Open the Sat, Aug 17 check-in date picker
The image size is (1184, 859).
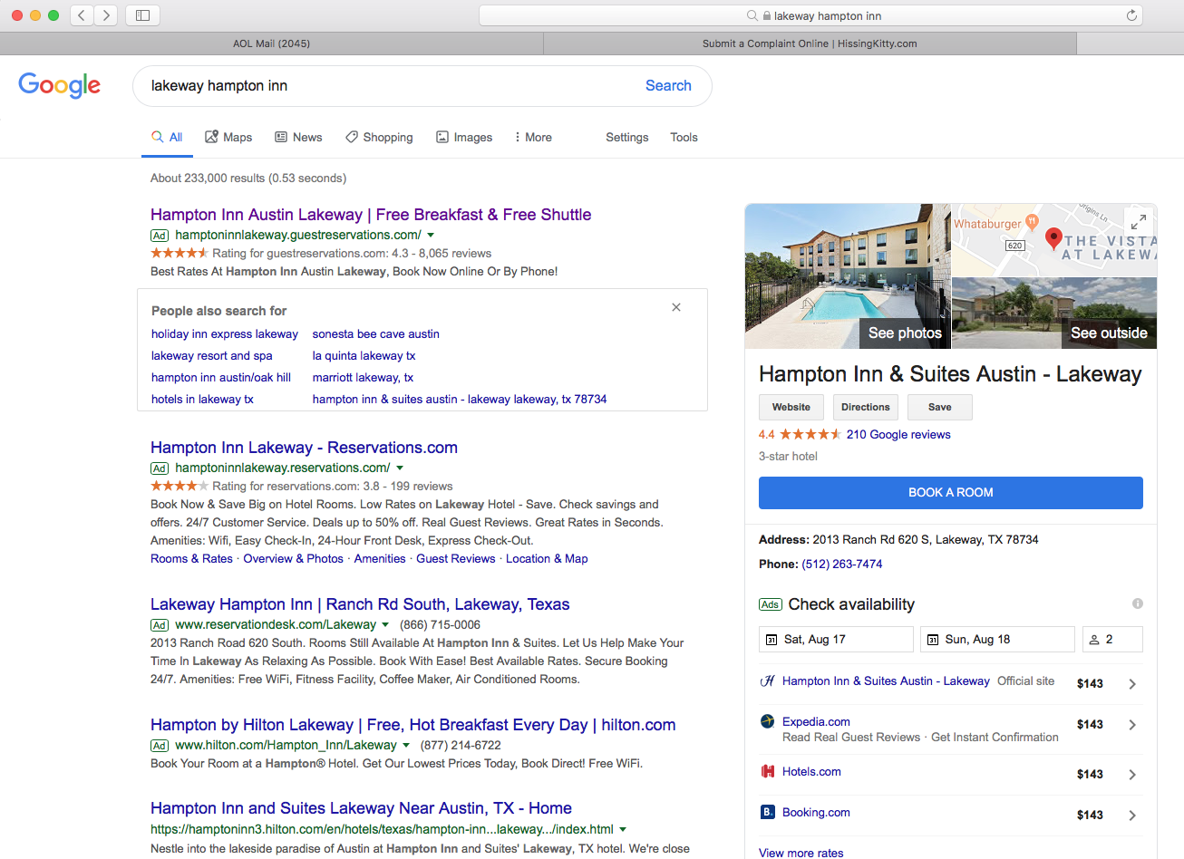[x=835, y=640]
